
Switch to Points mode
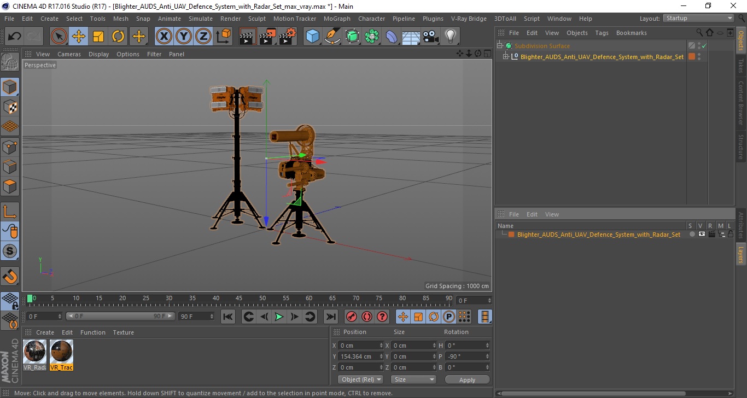(10, 147)
